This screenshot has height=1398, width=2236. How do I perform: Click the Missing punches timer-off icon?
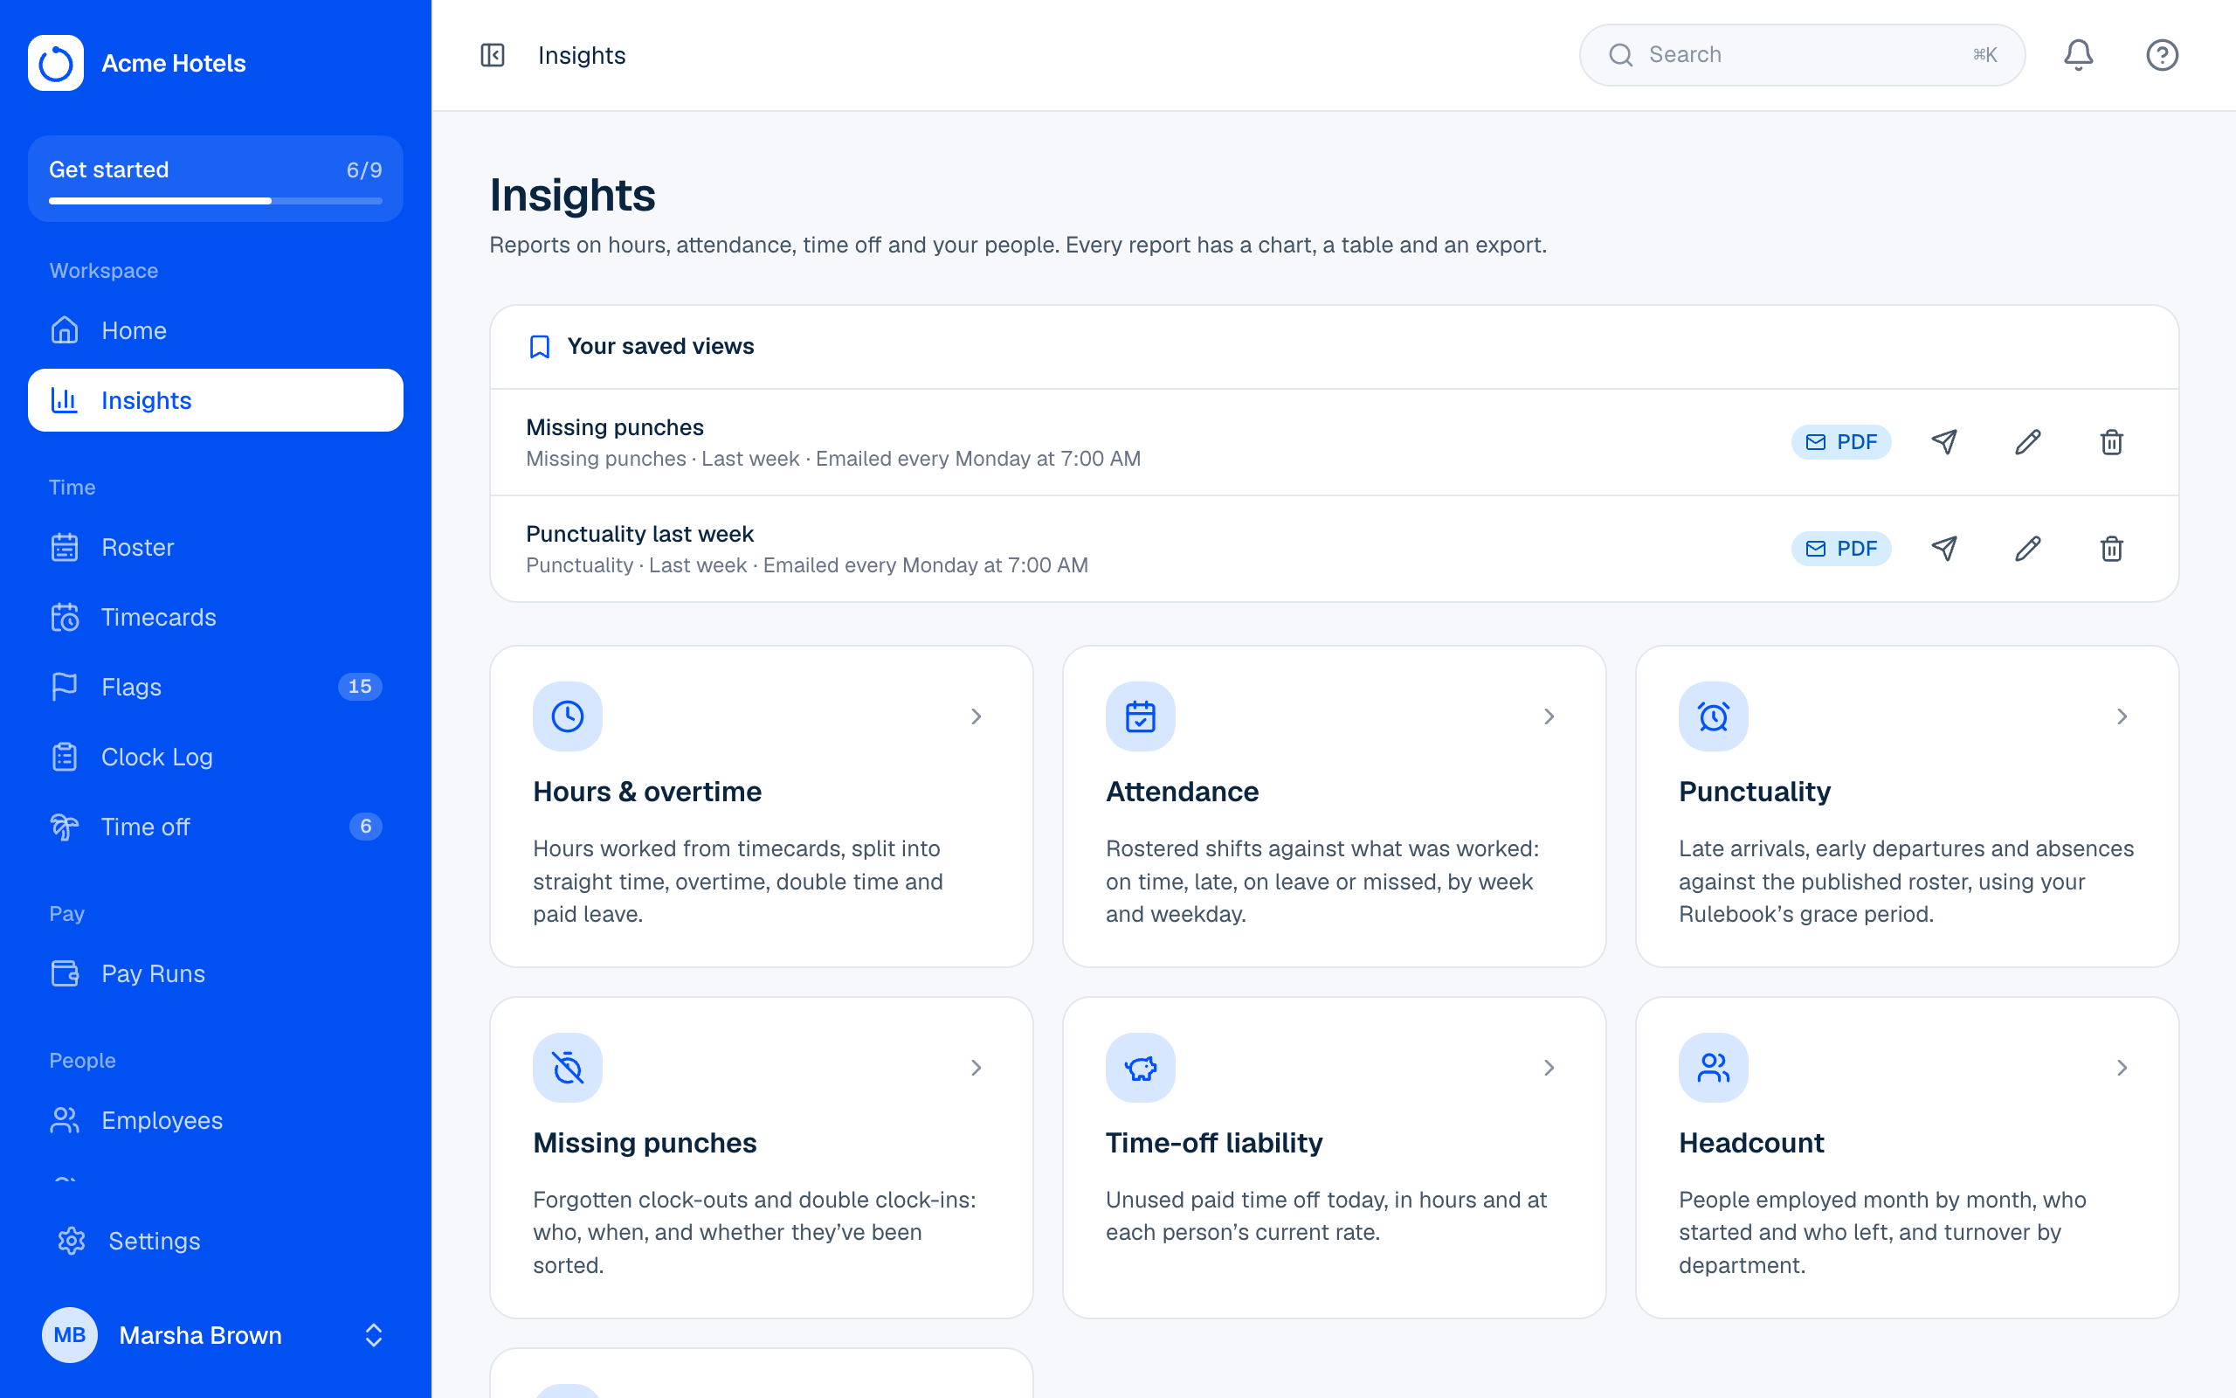[568, 1068]
